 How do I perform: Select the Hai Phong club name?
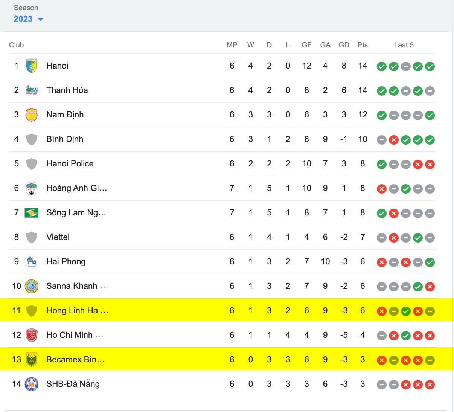(x=66, y=262)
